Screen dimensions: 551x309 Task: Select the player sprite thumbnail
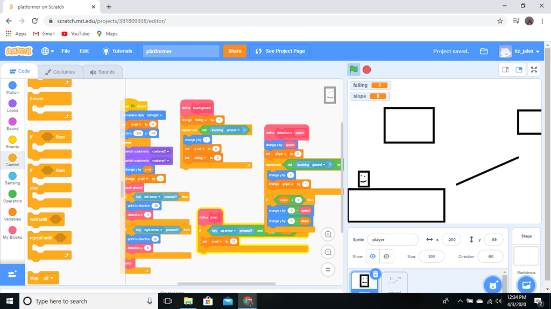coord(364,282)
